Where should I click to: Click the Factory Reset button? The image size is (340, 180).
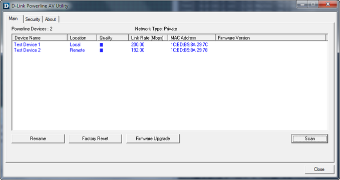pyautogui.click(x=95, y=138)
